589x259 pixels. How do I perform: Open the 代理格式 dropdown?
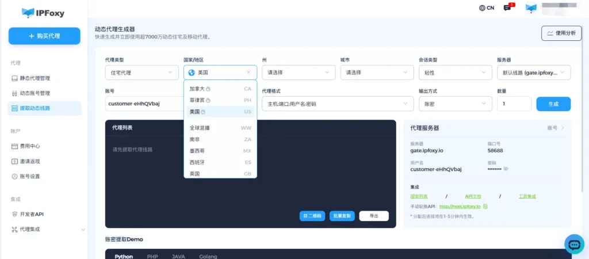(337, 104)
